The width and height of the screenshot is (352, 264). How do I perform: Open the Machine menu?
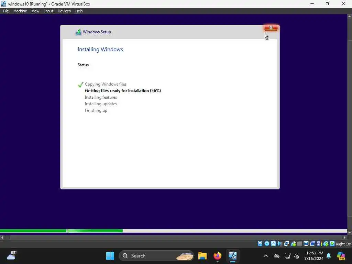[x=20, y=11]
